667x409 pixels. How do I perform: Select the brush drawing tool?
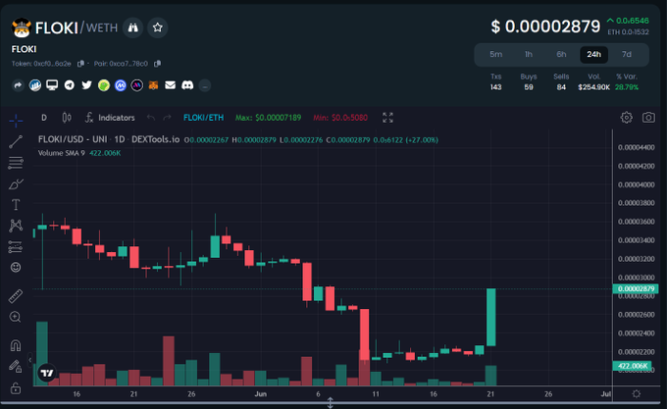click(x=16, y=184)
